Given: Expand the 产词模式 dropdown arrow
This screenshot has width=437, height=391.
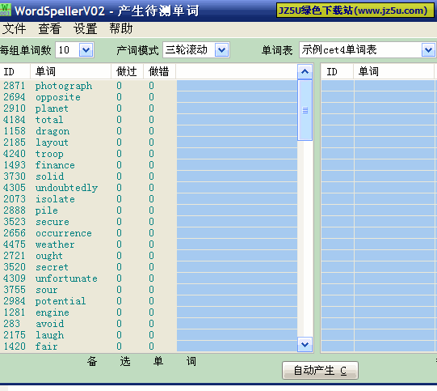Looking at the screenshot, I should pos(221,50).
